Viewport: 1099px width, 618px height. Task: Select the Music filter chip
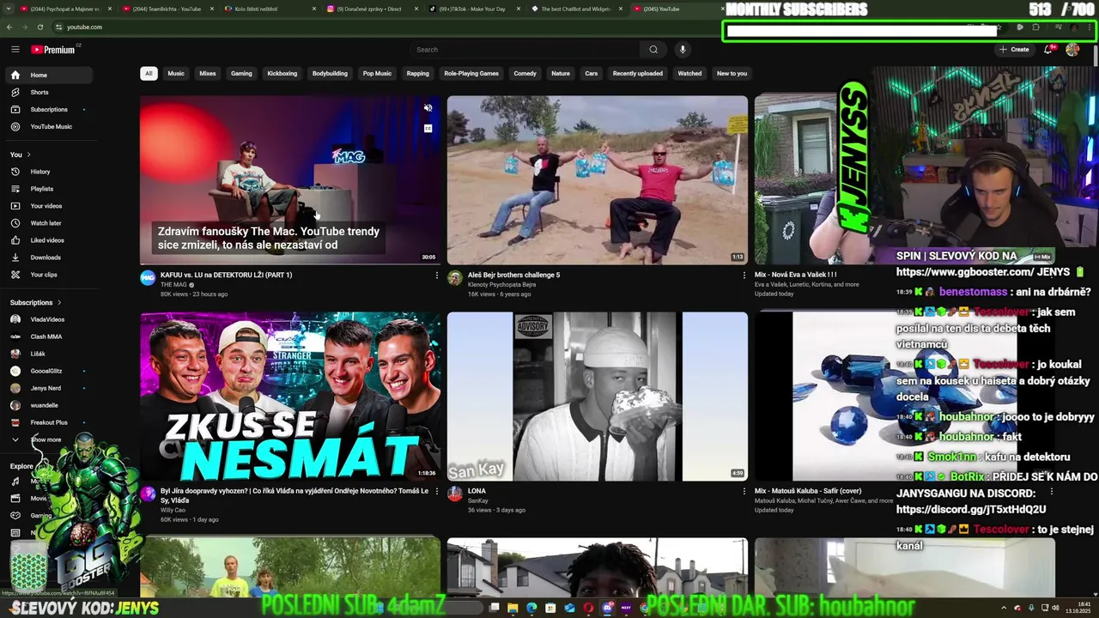[x=176, y=74]
